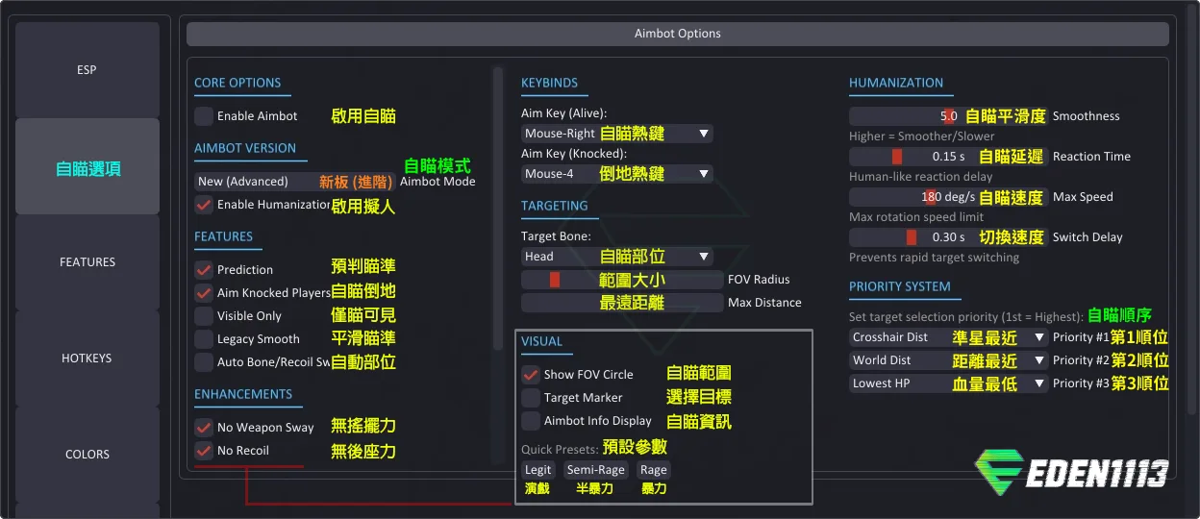This screenshot has height=519, width=1200.
Task: Check the Visible Only option
Action: tap(204, 316)
